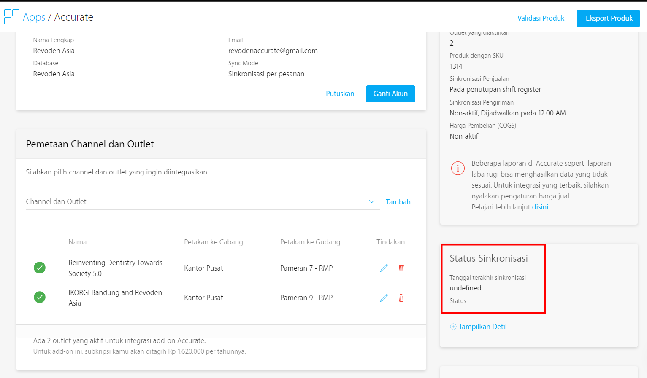Toggle green check for IKORGI Bandung outlet
Viewport: 647px width, 378px height.
tap(40, 297)
